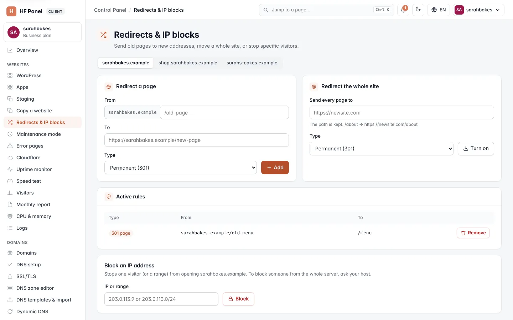The height and width of the screenshot is (320, 513).
Task: Click the Speed test gauge icon
Action: 10,181
